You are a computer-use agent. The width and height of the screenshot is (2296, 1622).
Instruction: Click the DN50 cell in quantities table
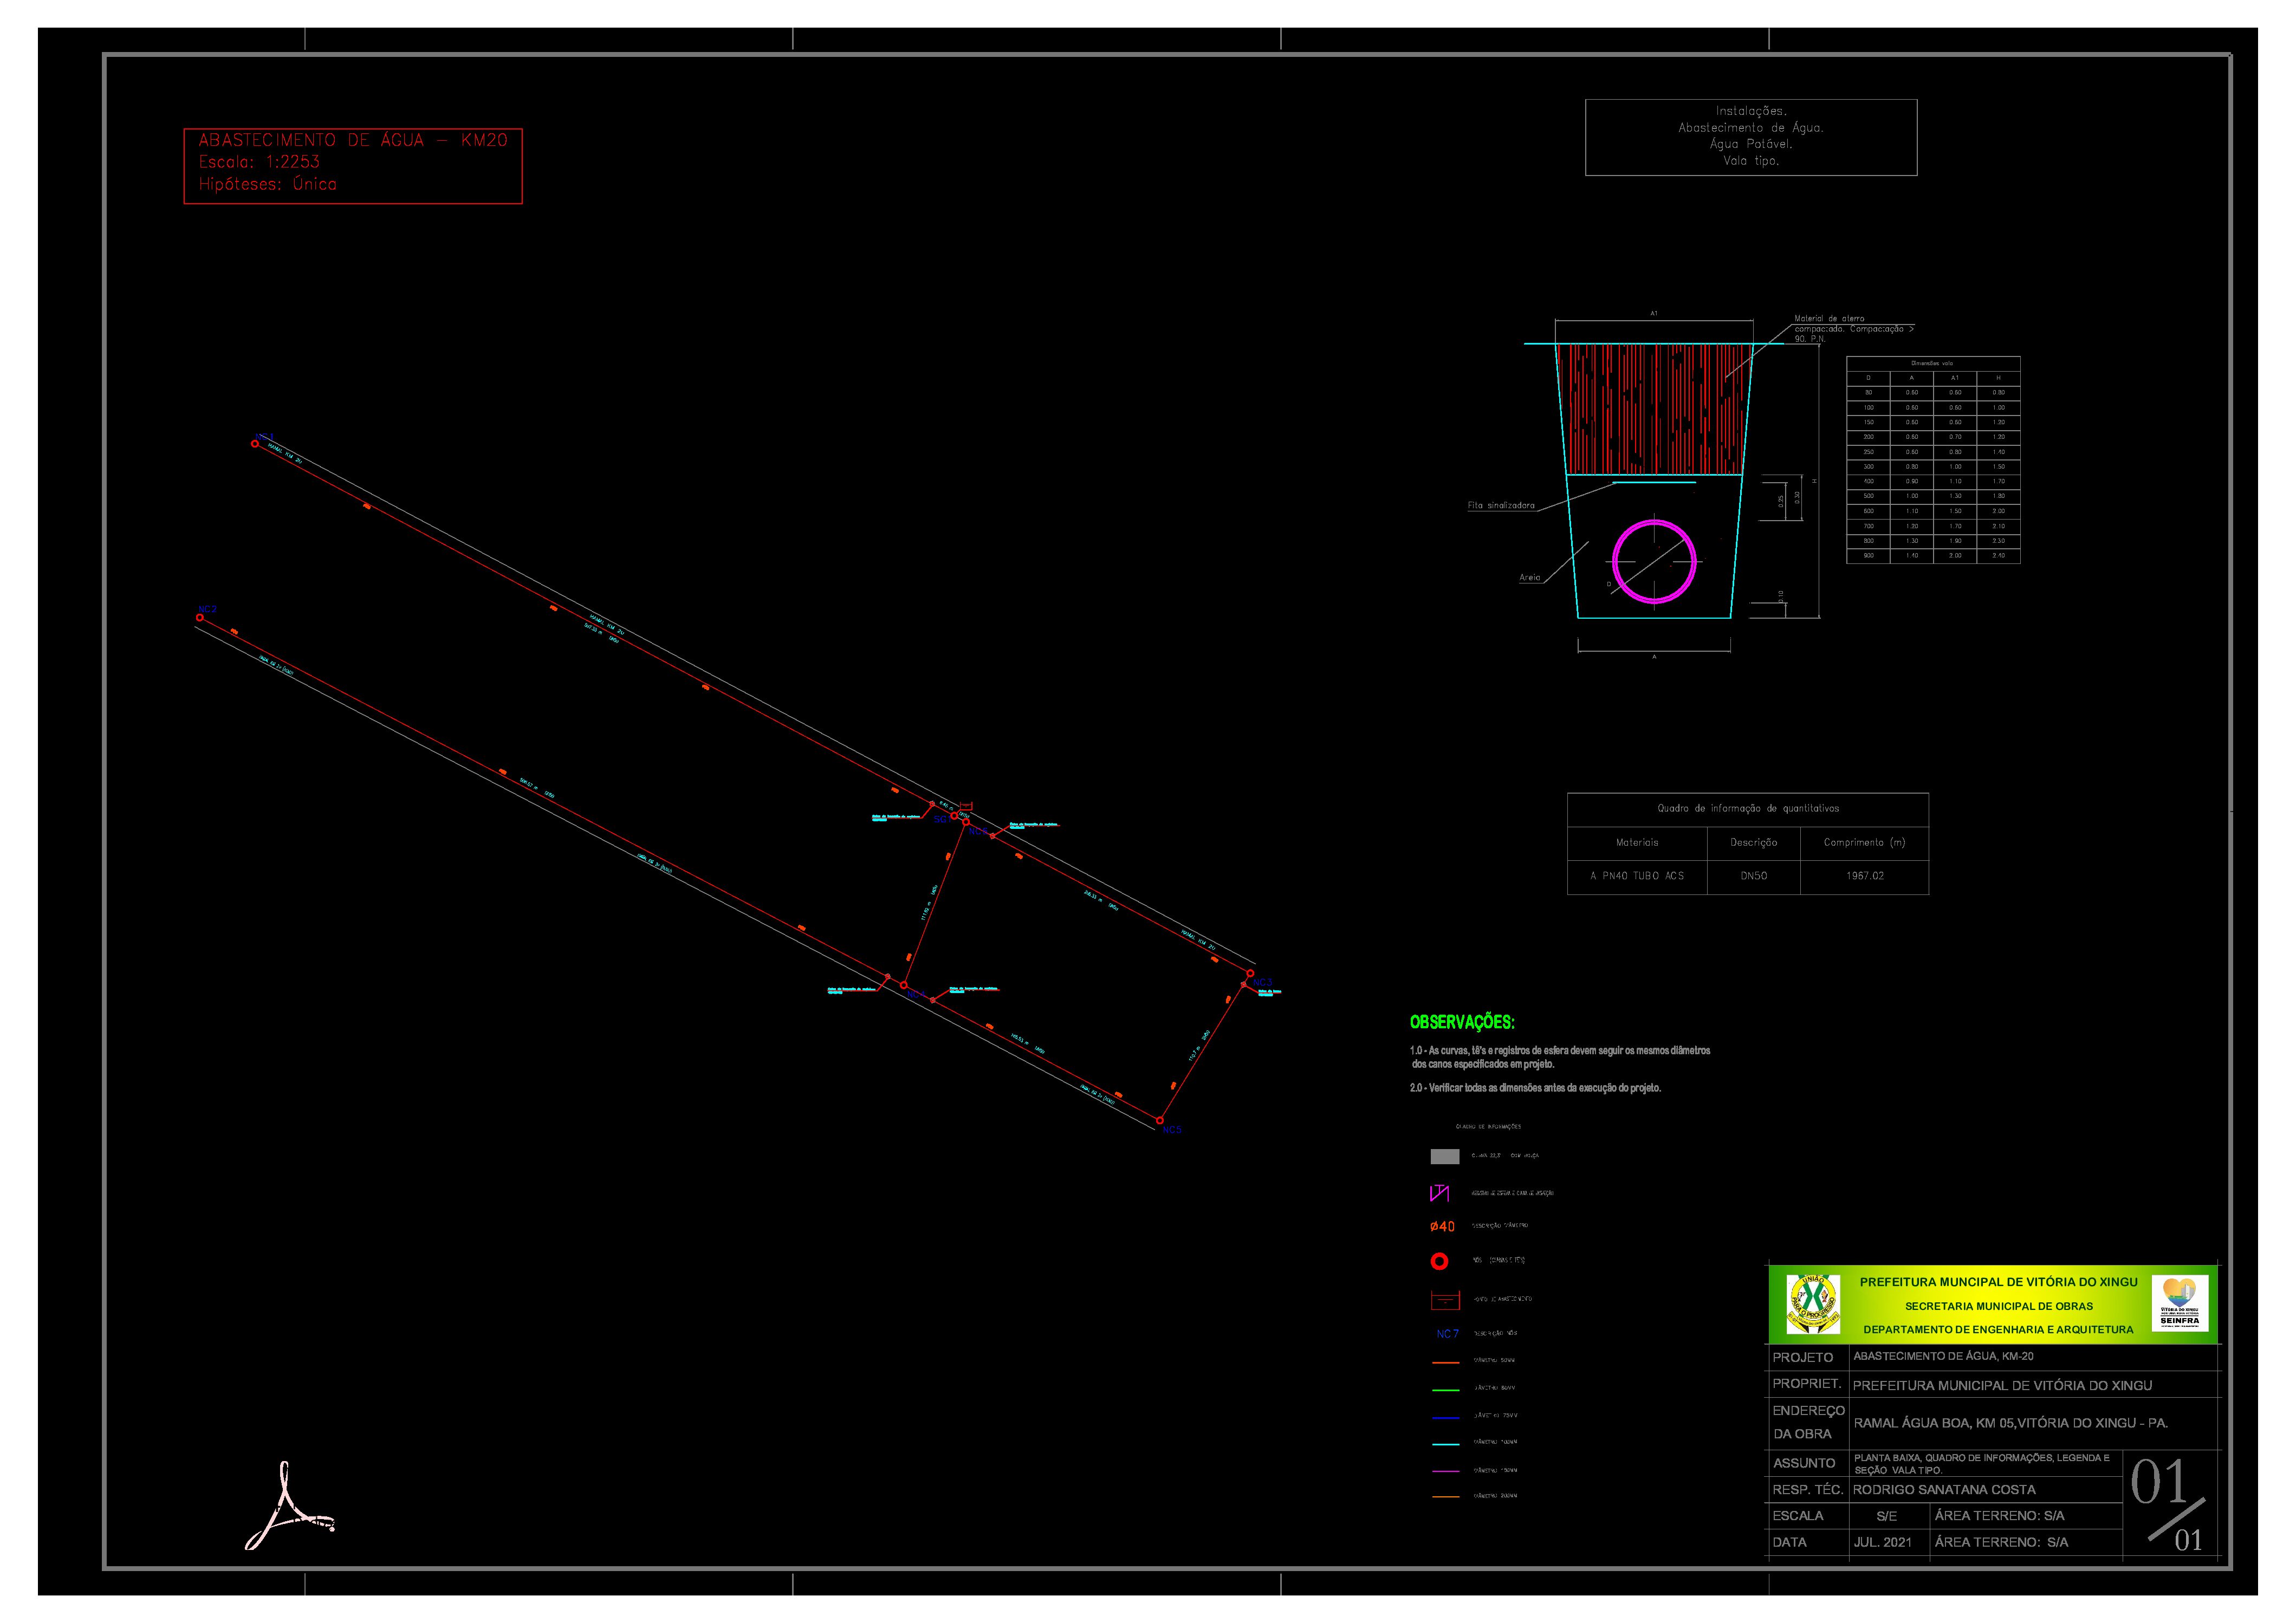click(1753, 876)
